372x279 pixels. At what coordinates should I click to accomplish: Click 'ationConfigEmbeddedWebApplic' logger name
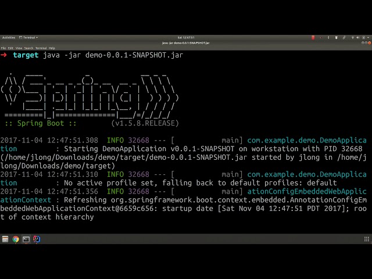307,191
